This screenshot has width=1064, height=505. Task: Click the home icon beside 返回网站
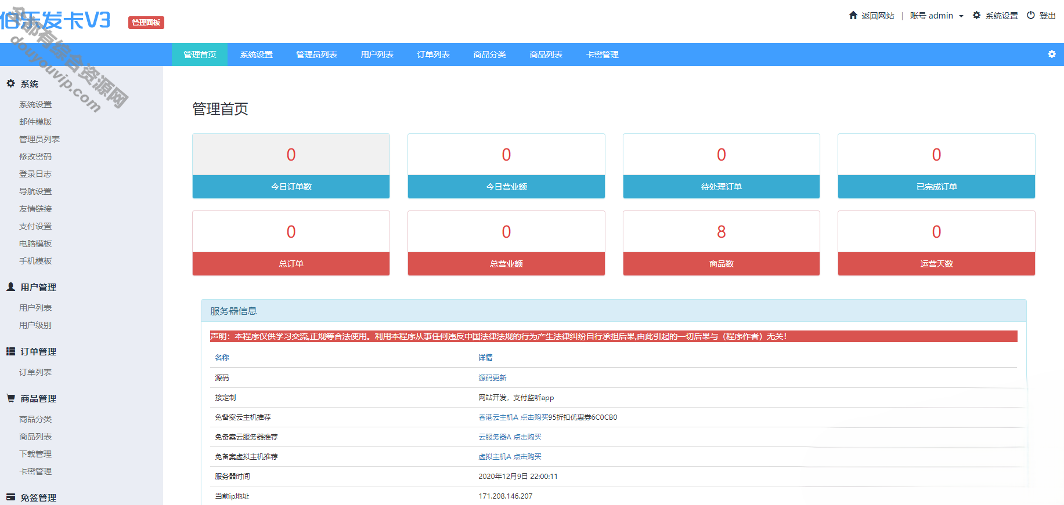point(853,16)
